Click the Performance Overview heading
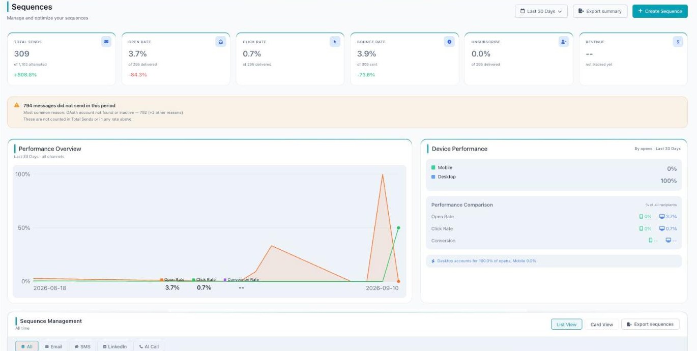 tap(50, 149)
